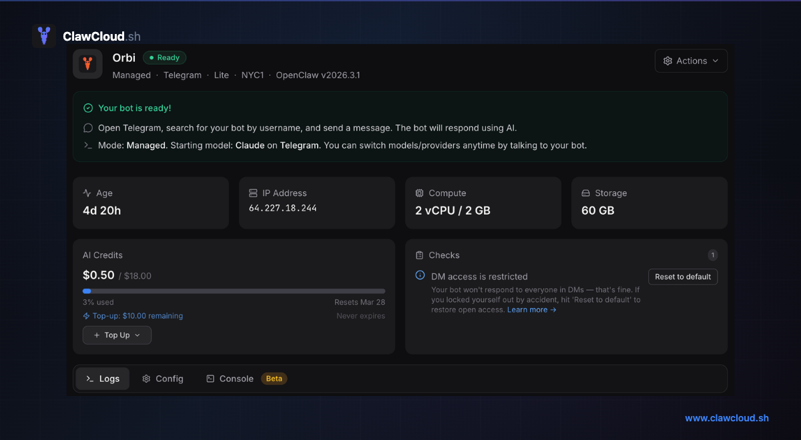Open the Config tab

[162, 379]
